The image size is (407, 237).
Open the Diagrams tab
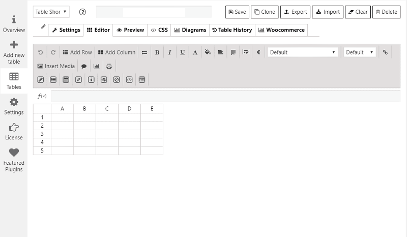click(x=190, y=30)
